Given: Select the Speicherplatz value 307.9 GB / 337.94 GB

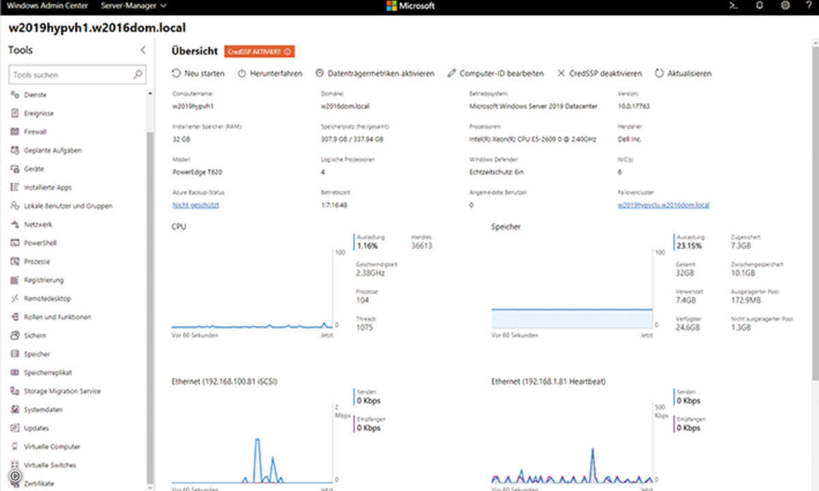Looking at the screenshot, I should pos(352,139).
